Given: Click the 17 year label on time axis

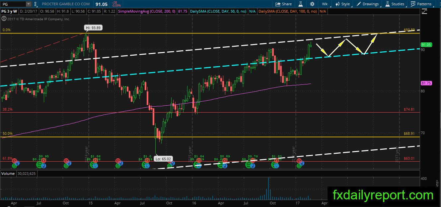Looking at the screenshot, I should coord(297,203).
